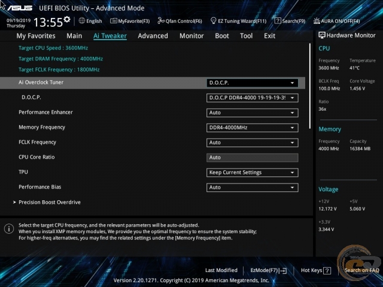Switch to the Boot tab
383x287 pixels.
[x=222, y=36]
